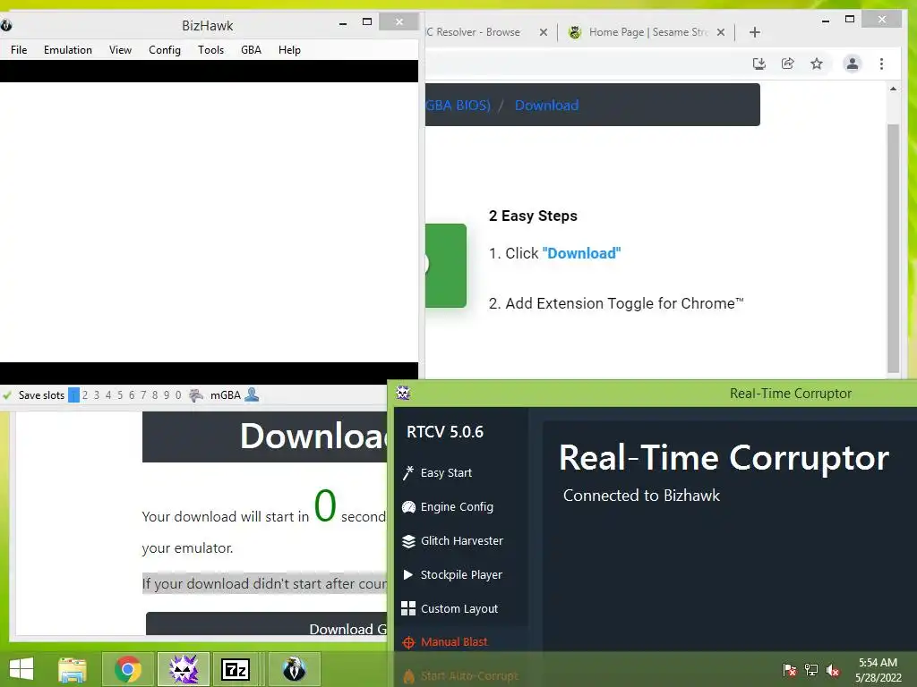Close the Resolver - Browse tab
The height and width of the screenshot is (687, 917).
[x=544, y=32]
